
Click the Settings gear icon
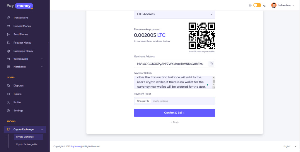click(8, 111)
